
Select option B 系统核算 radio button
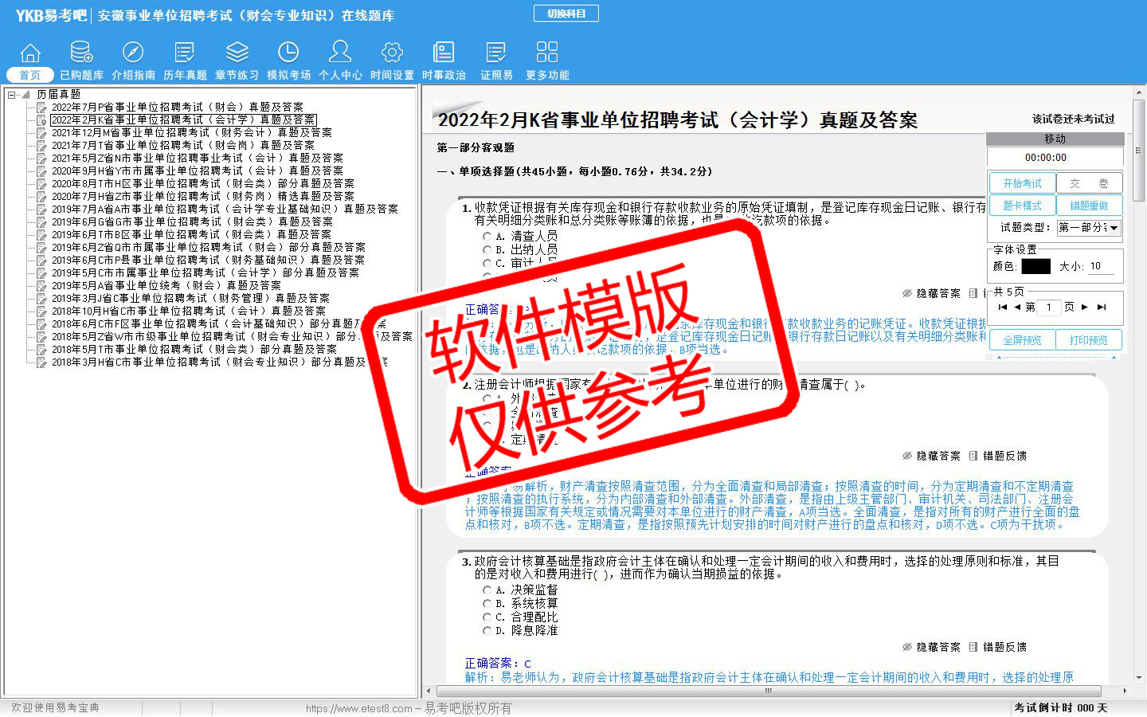[x=487, y=604]
